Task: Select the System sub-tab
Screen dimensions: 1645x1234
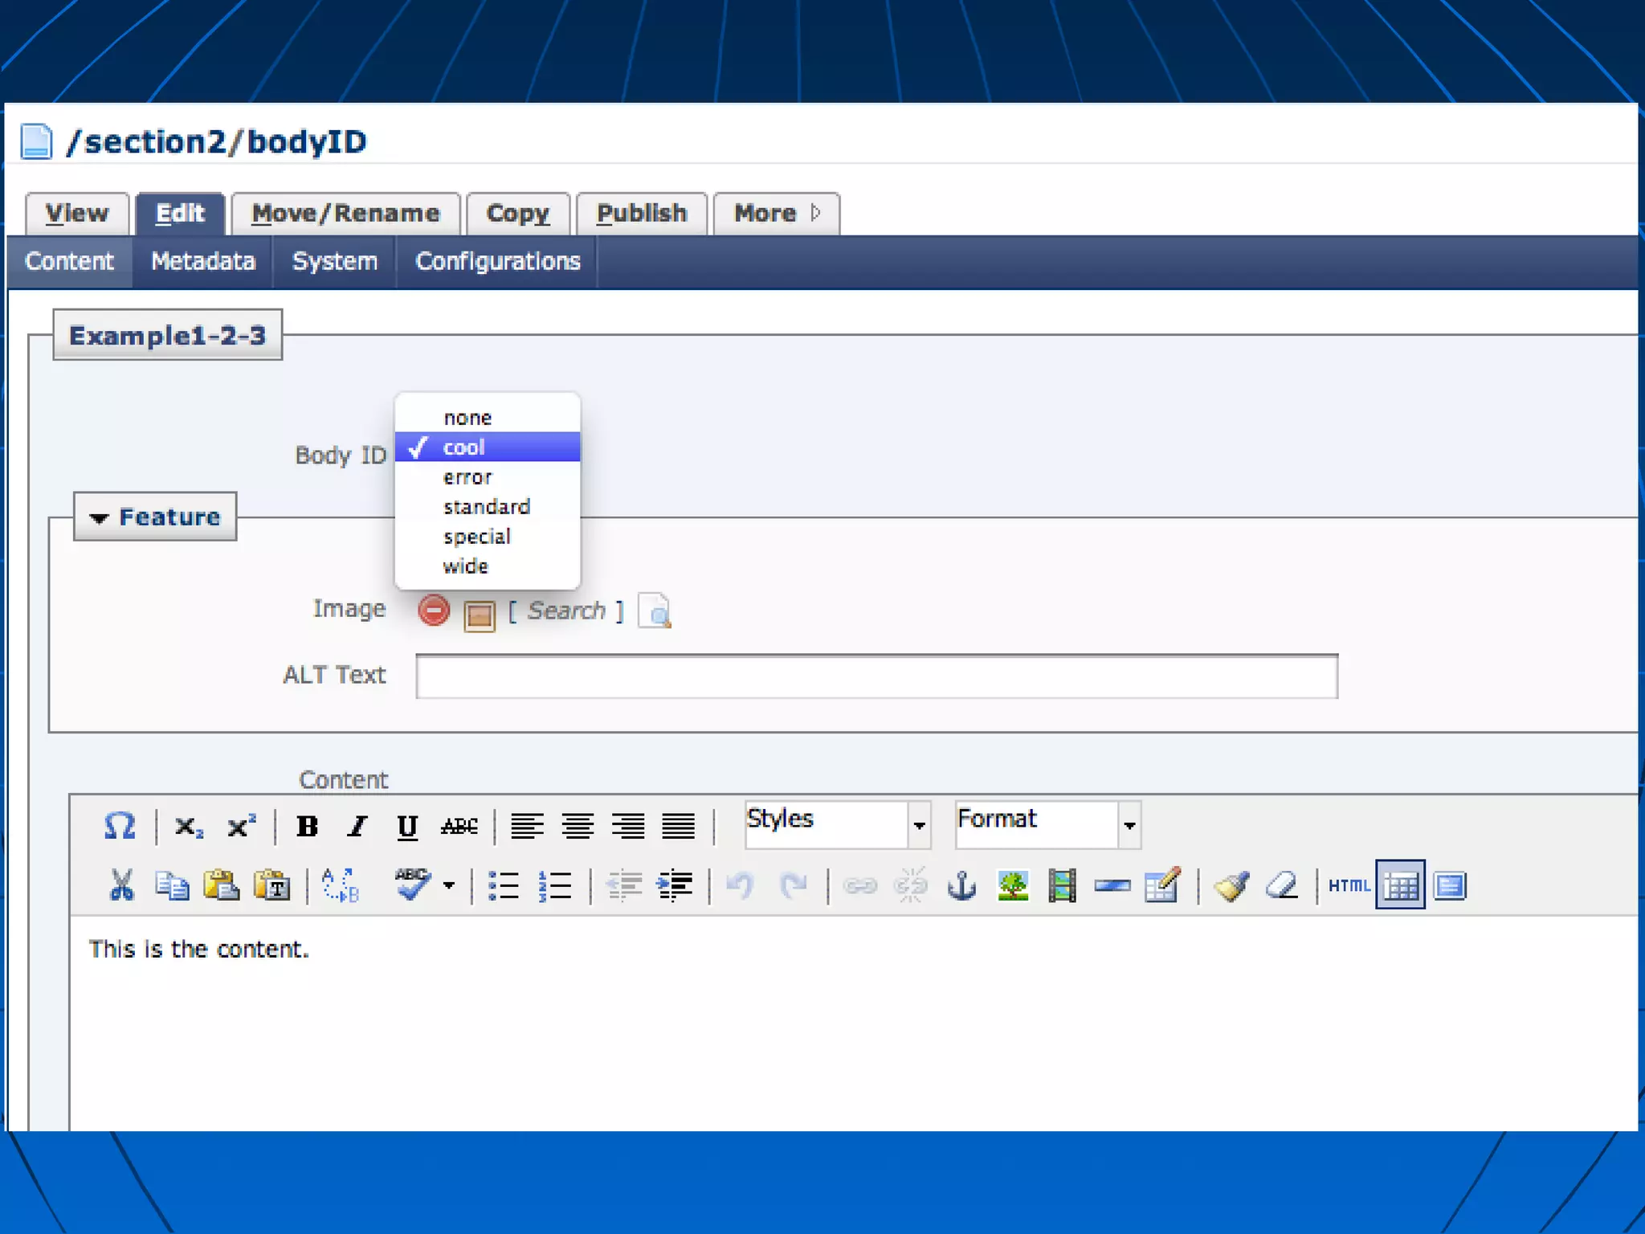Action: (335, 262)
